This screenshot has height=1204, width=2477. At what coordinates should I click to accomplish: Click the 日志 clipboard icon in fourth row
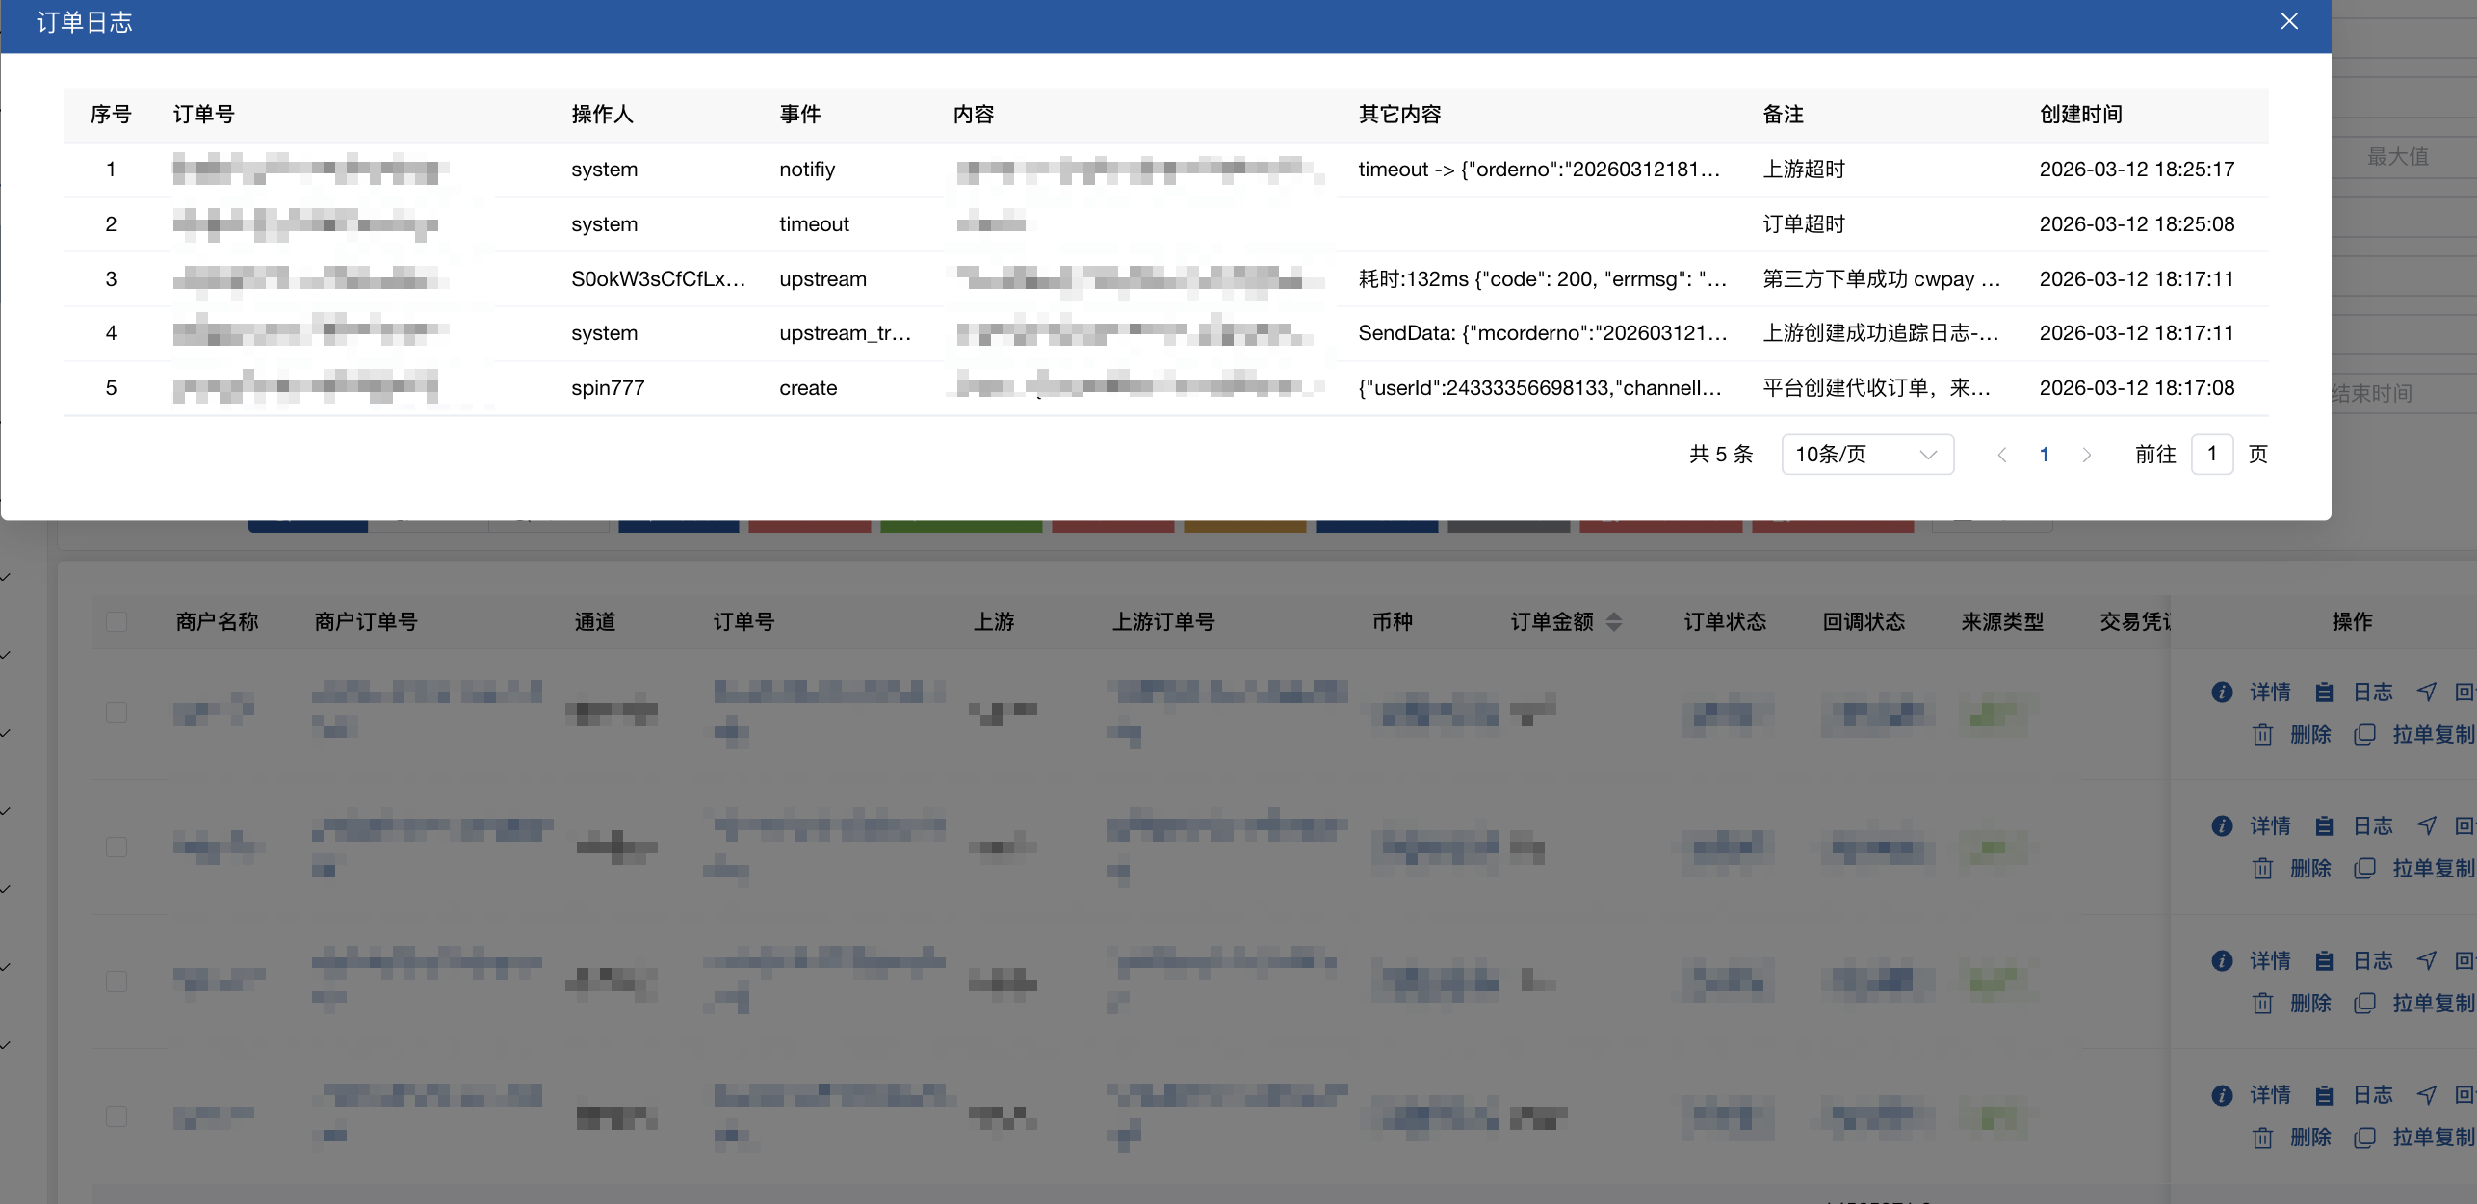[2324, 1094]
